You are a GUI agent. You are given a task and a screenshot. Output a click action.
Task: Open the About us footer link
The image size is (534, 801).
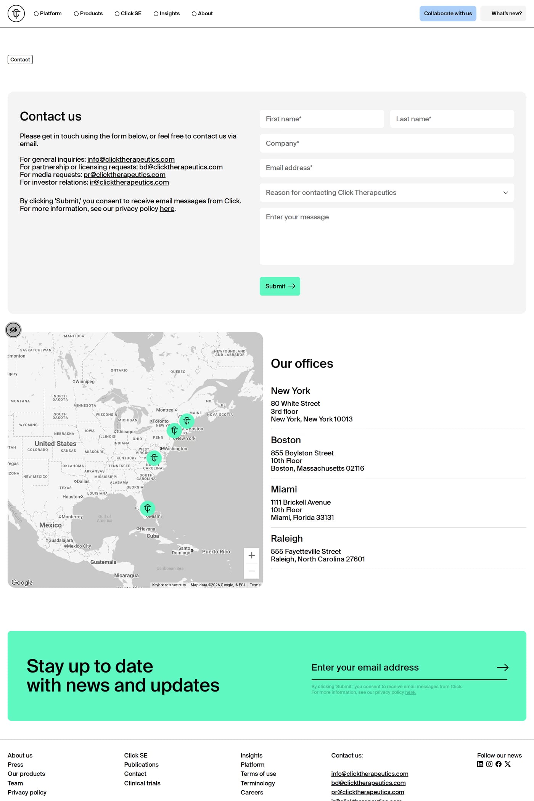tap(20, 755)
